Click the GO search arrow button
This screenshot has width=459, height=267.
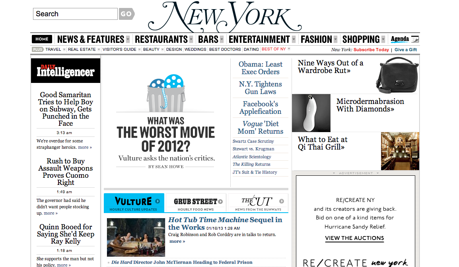pos(126,14)
